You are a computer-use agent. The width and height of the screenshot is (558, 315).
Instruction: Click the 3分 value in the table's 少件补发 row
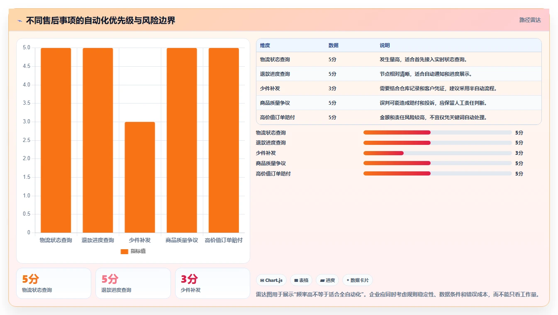coord(332,89)
